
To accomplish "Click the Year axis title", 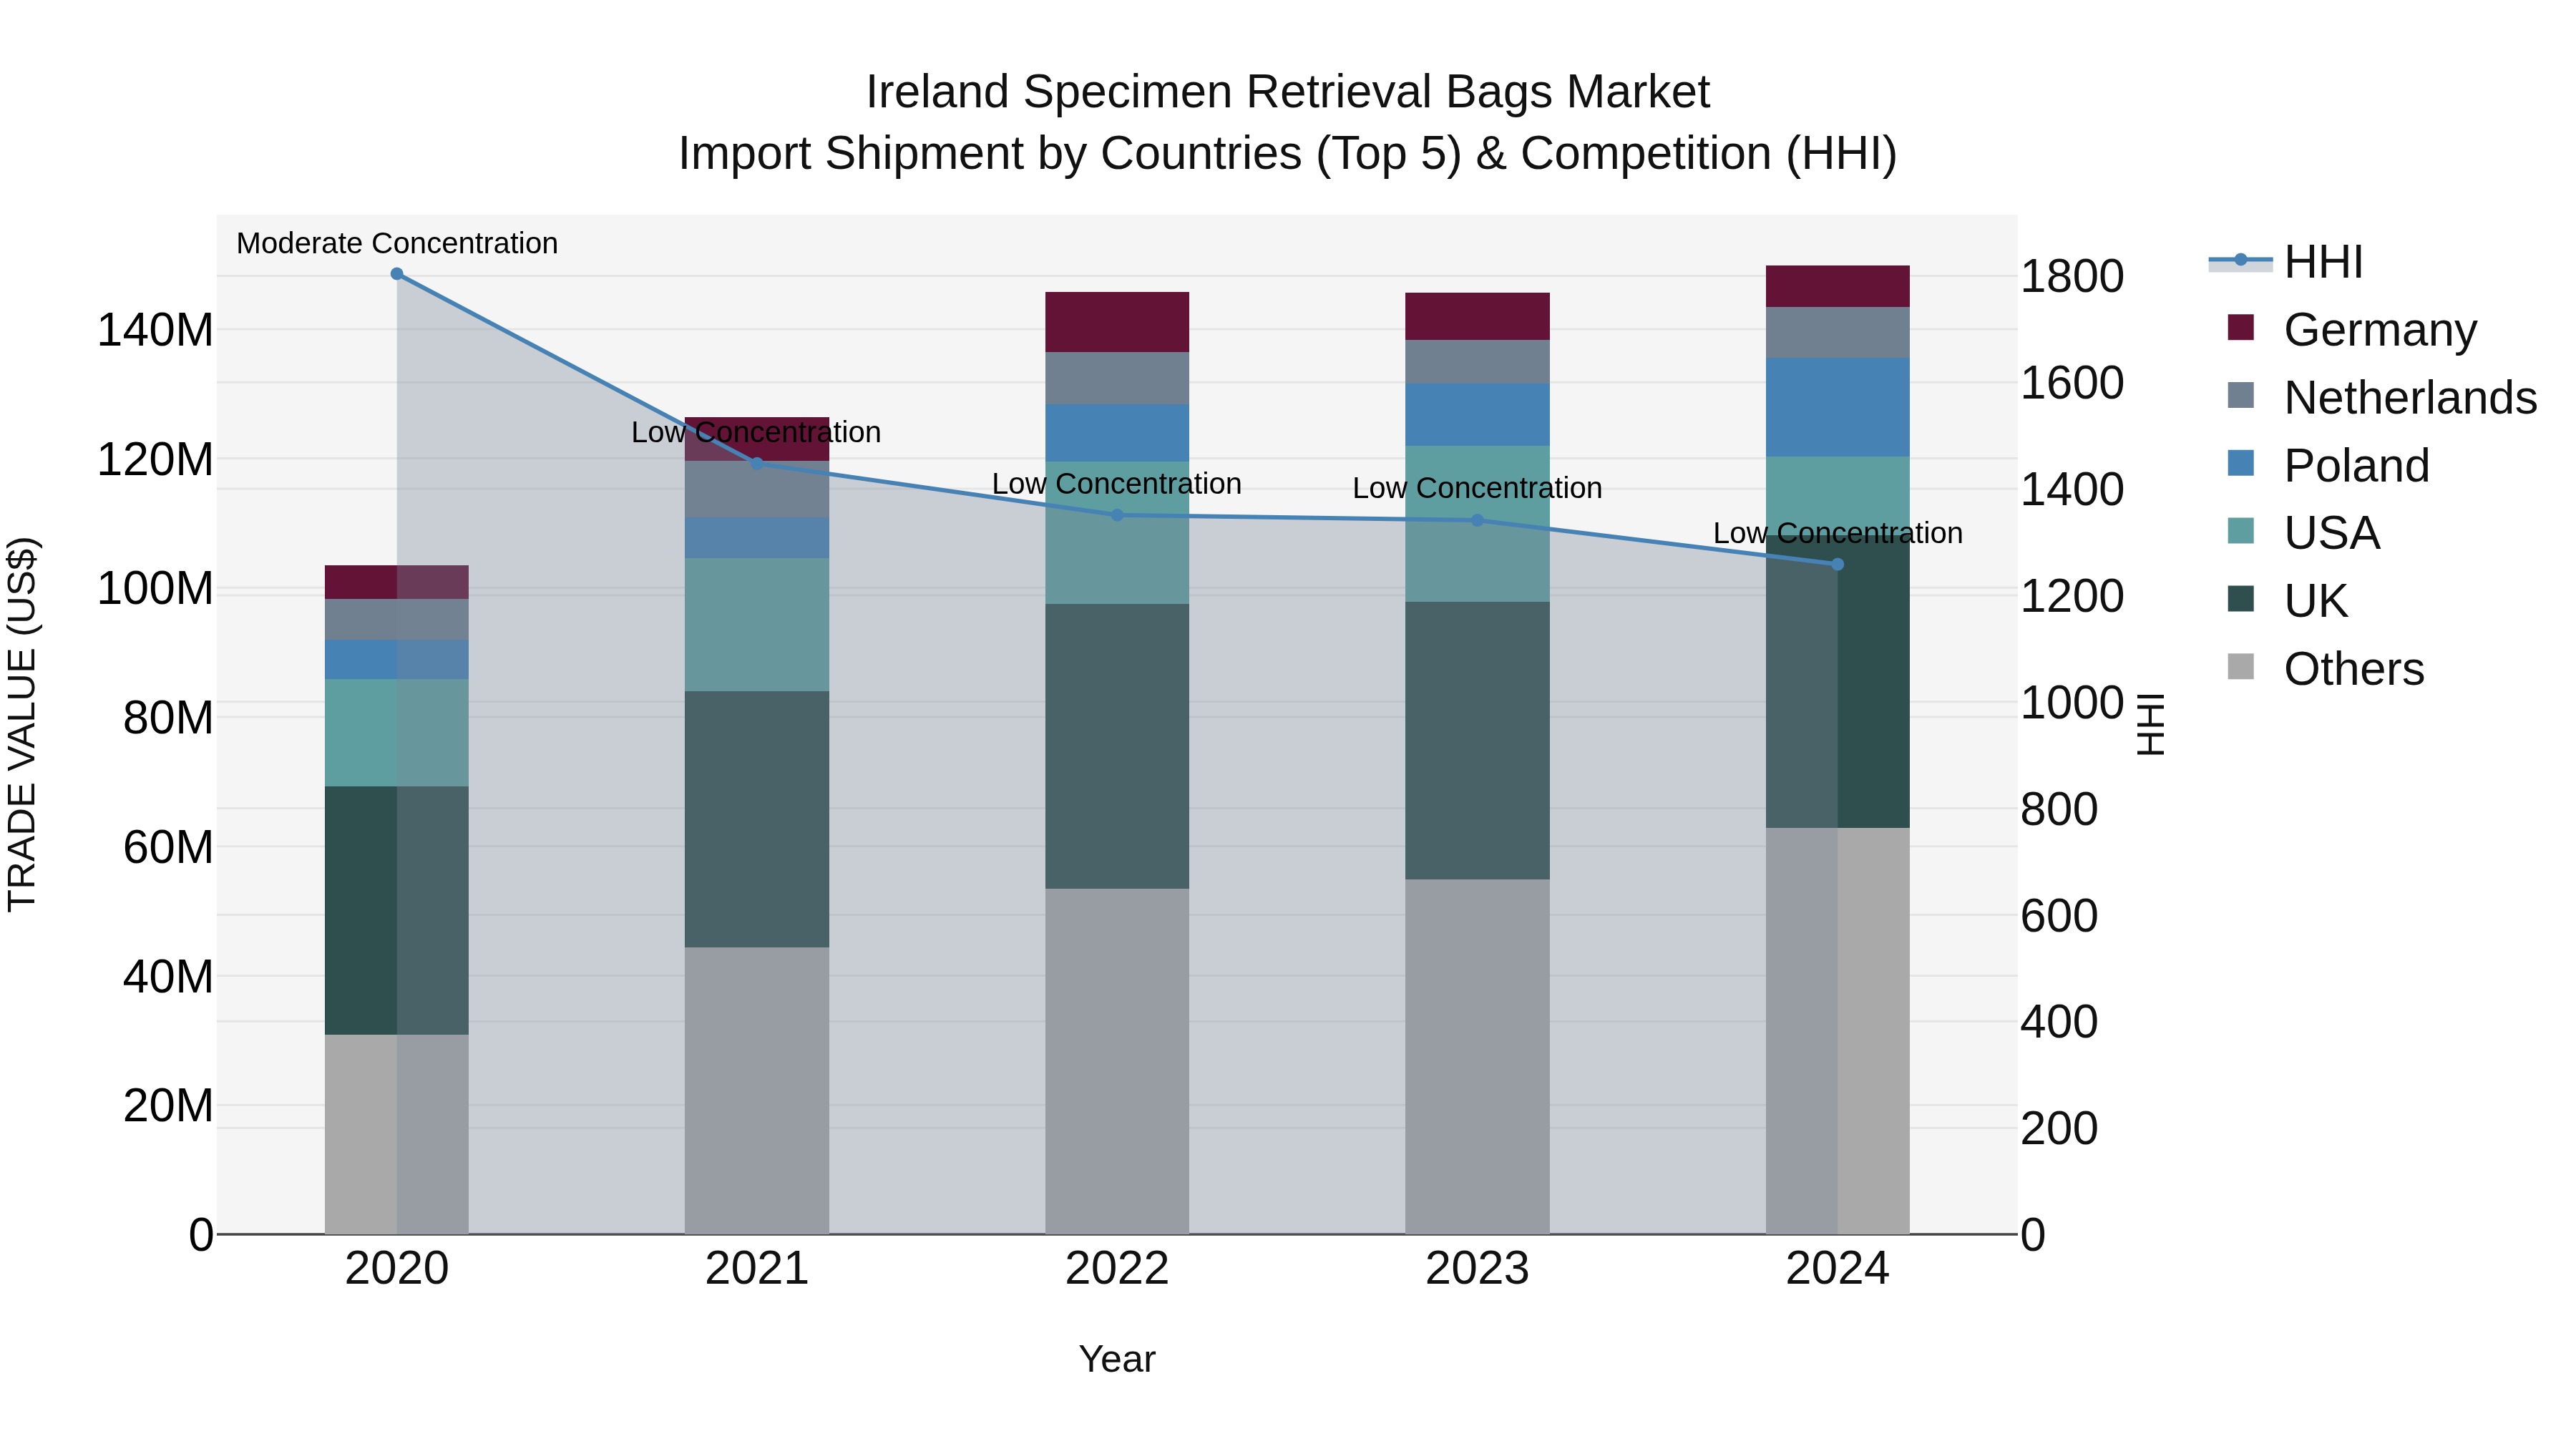I will (x=1117, y=1359).
